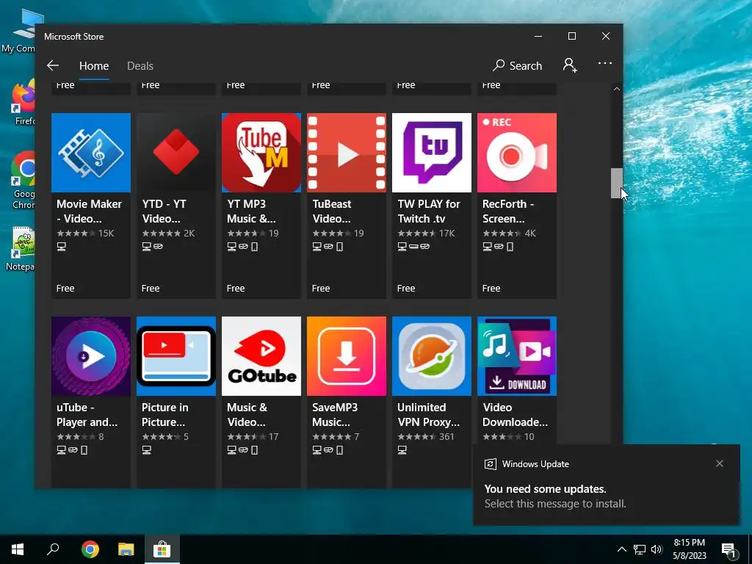Open taskbar search magnifier

(53, 549)
